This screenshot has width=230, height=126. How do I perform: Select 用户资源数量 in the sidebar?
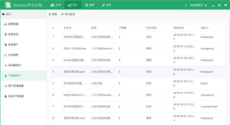pyautogui.click(x=23, y=86)
